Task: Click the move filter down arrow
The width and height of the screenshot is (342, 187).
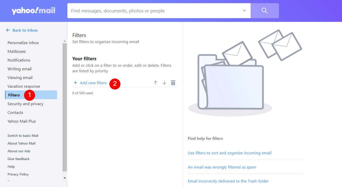Action: tap(164, 83)
